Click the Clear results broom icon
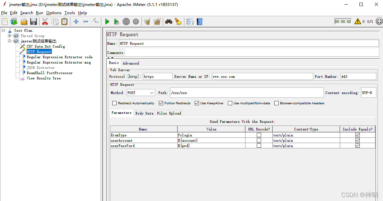Viewport: 383px width, 201px height. pos(147,22)
